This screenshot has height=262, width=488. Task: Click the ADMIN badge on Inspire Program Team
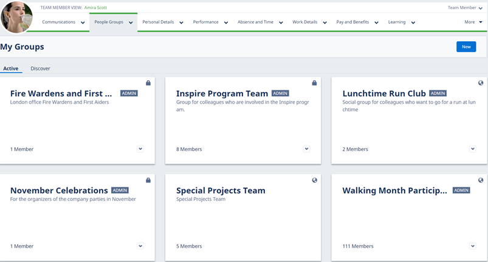click(x=280, y=93)
